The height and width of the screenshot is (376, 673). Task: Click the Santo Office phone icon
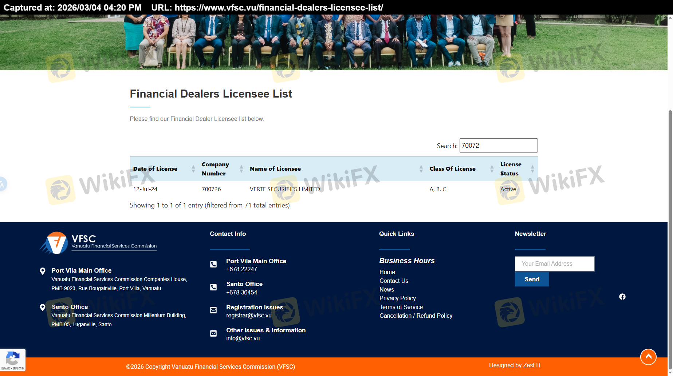(x=213, y=287)
